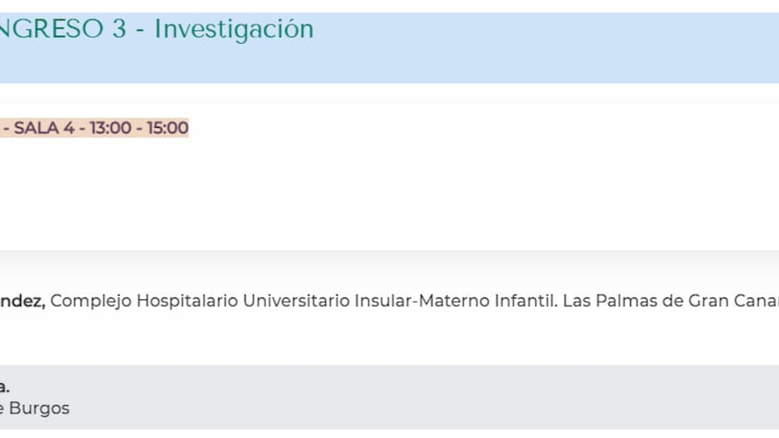Click the 15:00 end time
The width and height of the screenshot is (779, 438).
tap(168, 128)
